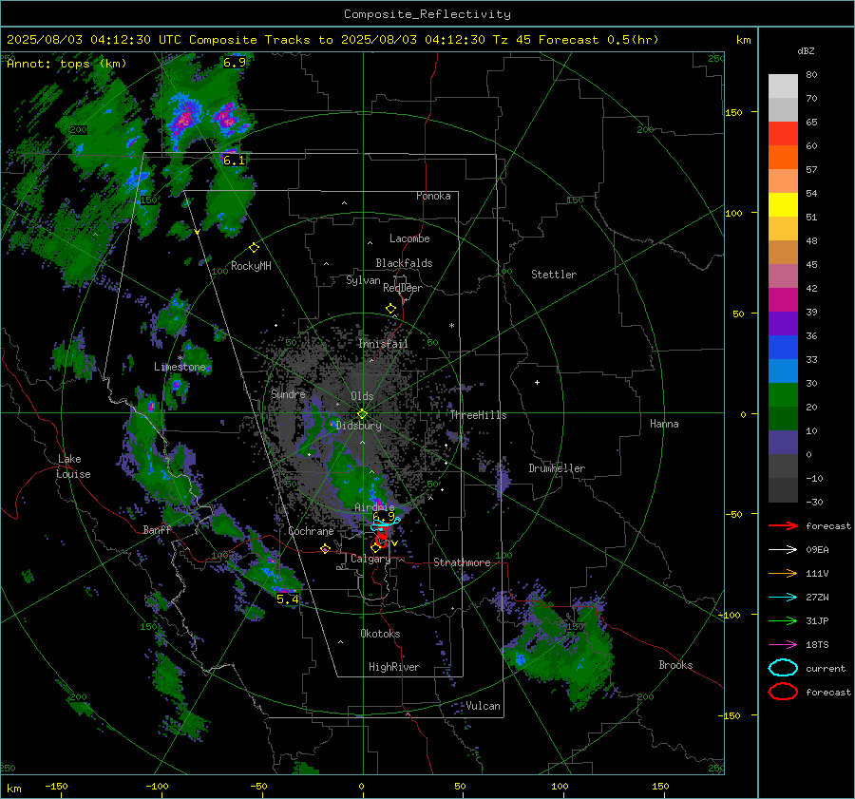Click the cyan storm ellipse below Airdrie
The image size is (855, 799).
[386, 524]
